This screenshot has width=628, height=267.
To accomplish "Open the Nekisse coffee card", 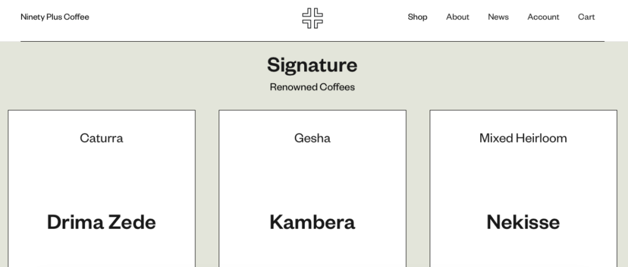I will pos(523,188).
